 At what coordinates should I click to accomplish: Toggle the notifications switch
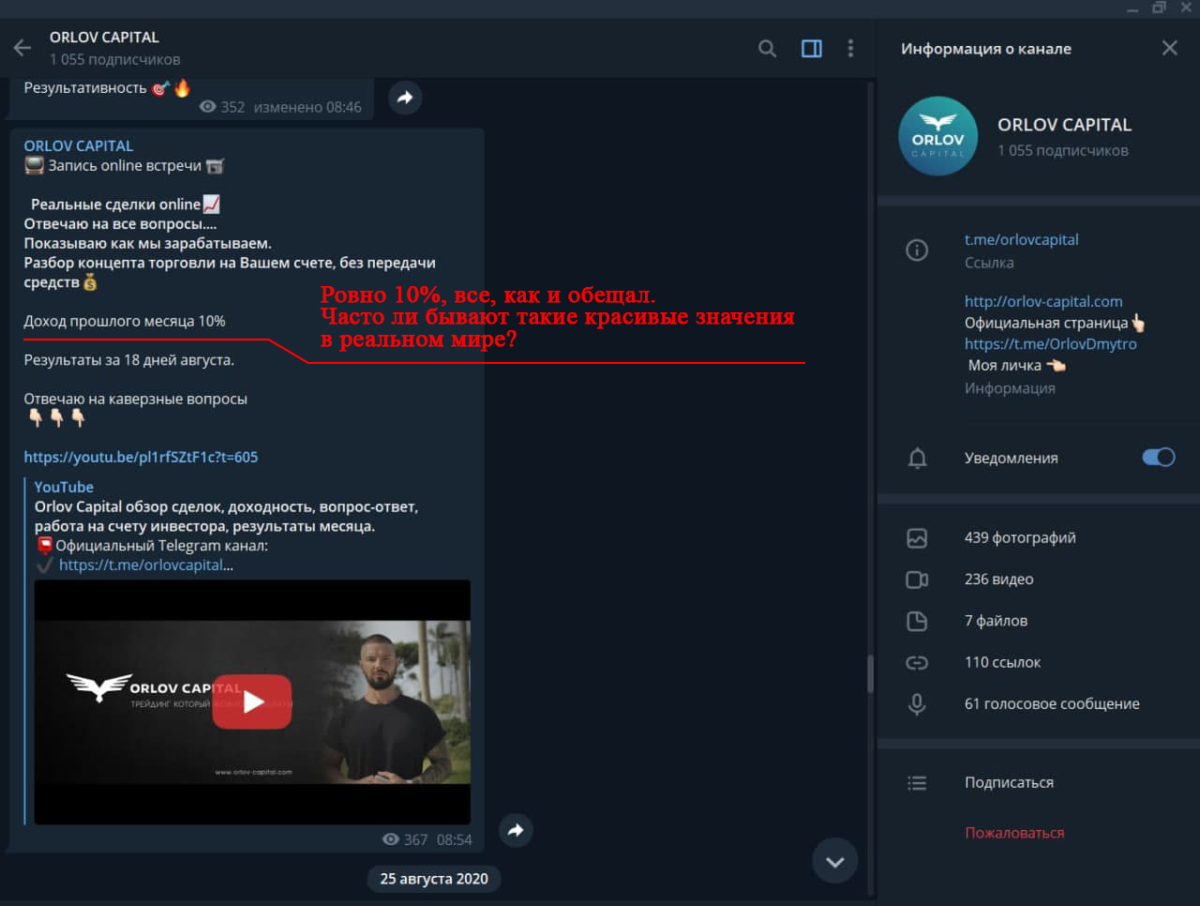point(1158,458)
